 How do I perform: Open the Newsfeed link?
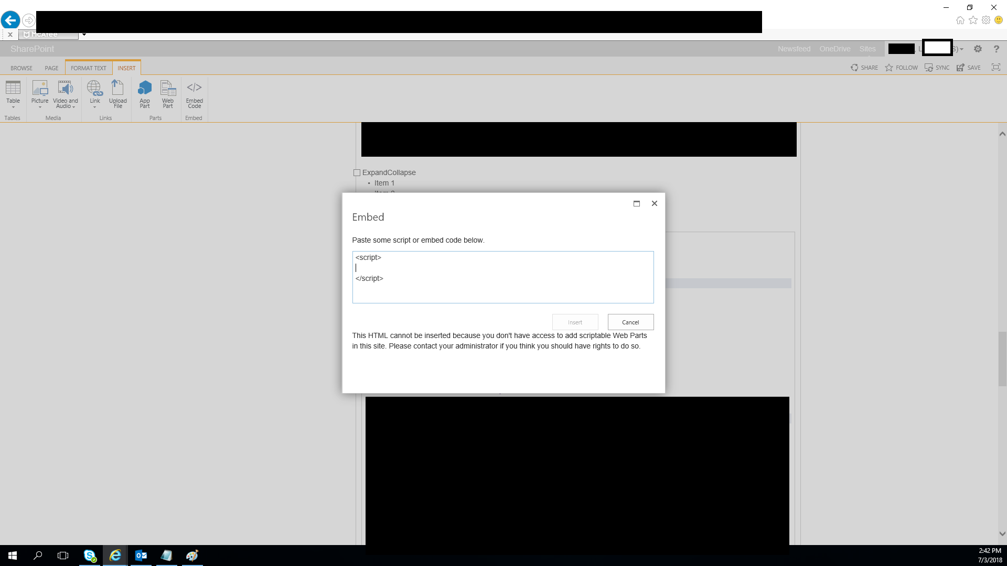794,49
